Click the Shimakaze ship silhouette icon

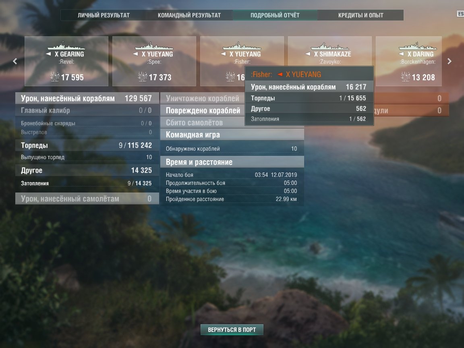click(329, 46)
